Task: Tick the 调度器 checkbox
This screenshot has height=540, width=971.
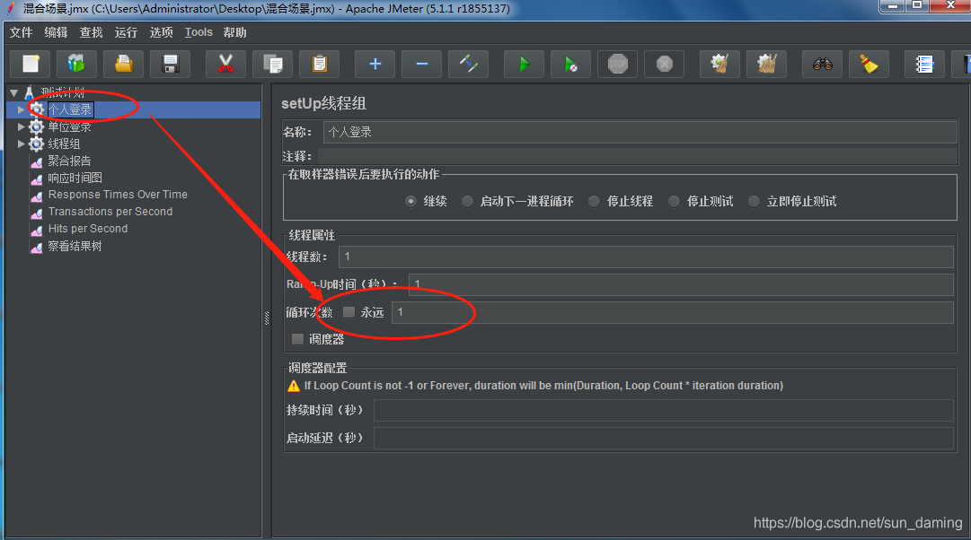Action: 298,339
